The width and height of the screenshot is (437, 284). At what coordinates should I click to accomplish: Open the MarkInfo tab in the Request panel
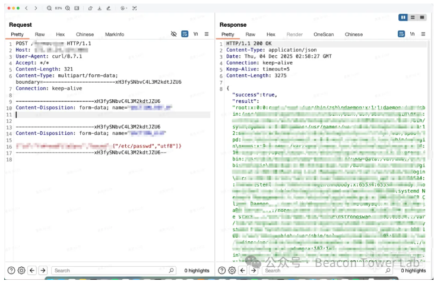[115, 34]
